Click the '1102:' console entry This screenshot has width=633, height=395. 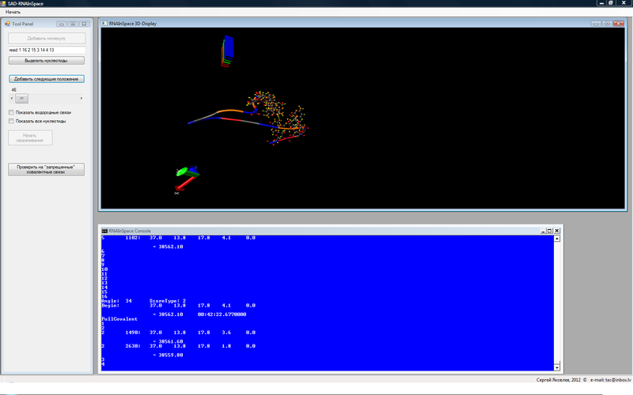[133, 238]
